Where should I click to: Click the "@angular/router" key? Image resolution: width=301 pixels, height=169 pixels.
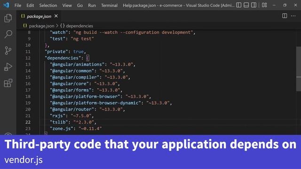[x=72, y=109]
